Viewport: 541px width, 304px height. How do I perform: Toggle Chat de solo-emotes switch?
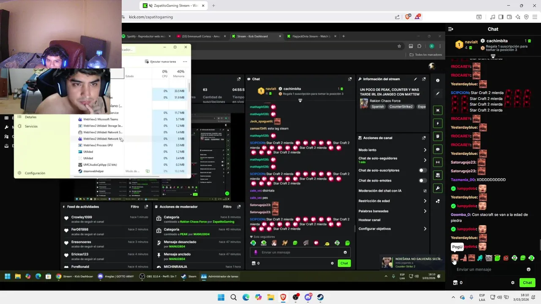422,180
